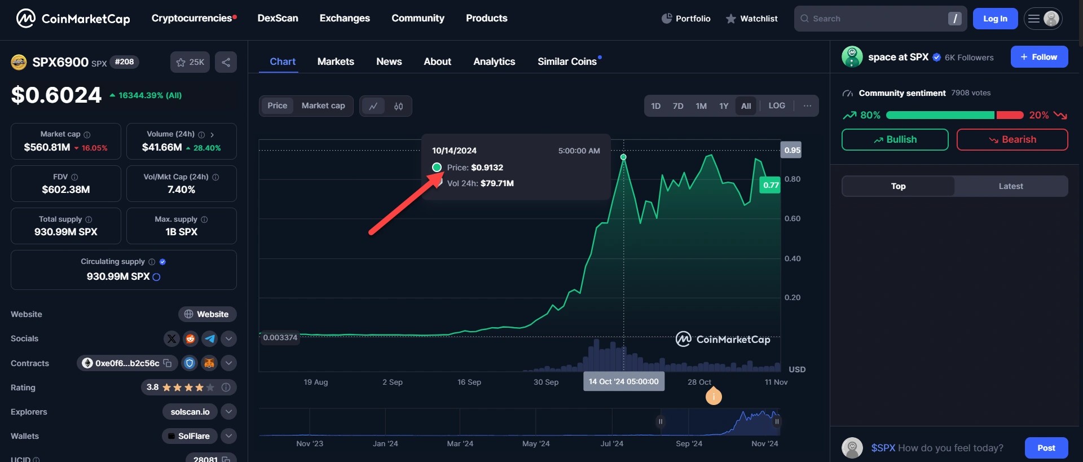The width and height of the screenshot is (1083, 462).
Task: Switch to the Analytics tab
Action: [x=494, y=61]
